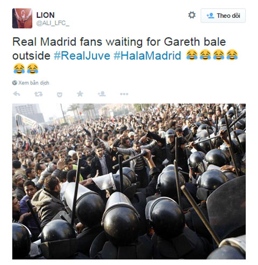Click the add-person icon inside the Theo dõi button
The height and width of the screenshot is (265, 258).
[210, 16]
